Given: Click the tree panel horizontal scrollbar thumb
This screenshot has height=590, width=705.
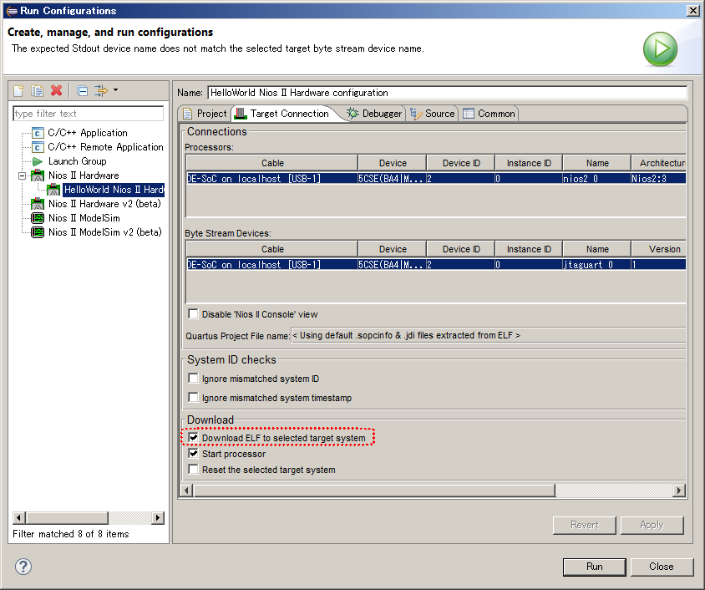Looking at the screenshot, I should pos(67,517).
